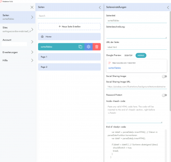
Task: Click the settings panel vertical scrollbar
Action: tap(170, 61)
